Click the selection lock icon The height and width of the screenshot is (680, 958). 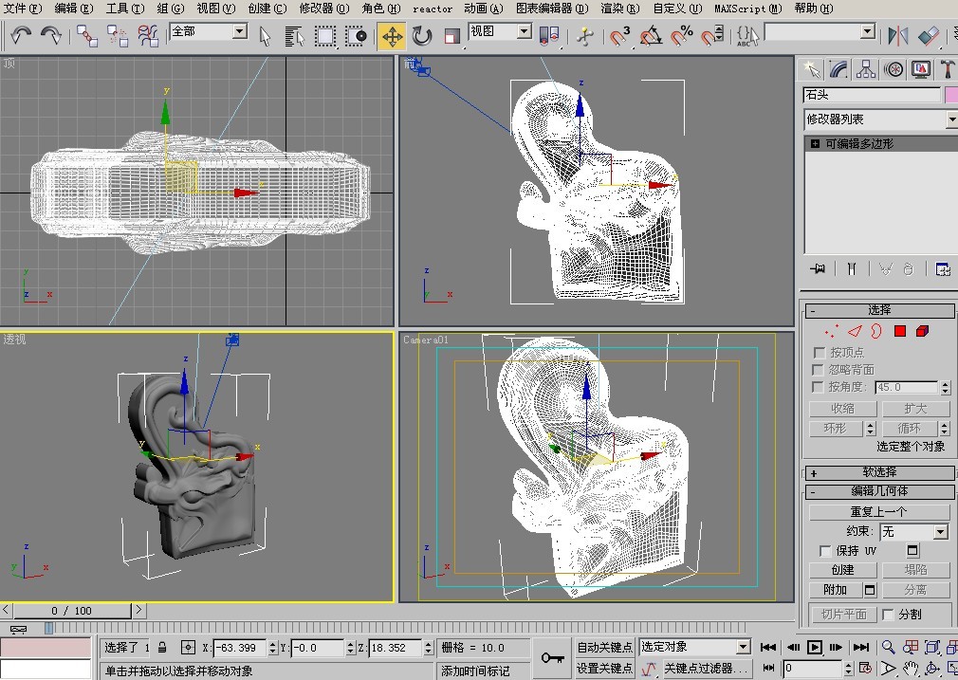click(162, 648)
